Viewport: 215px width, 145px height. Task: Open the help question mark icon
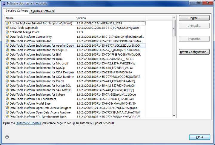[x=7, y=137]
